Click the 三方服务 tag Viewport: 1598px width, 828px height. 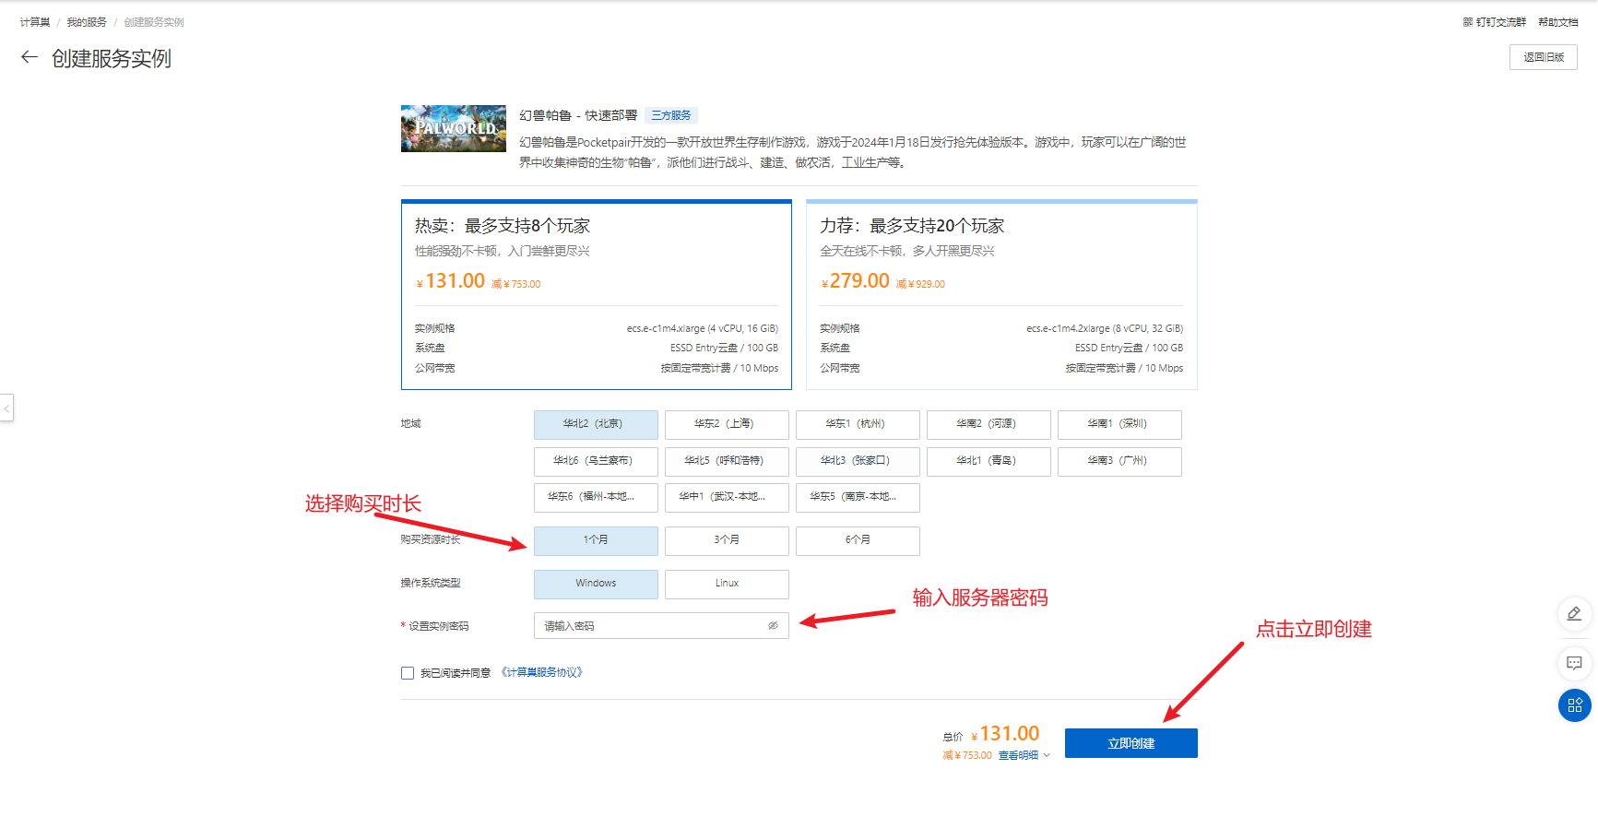click(671, 115)
